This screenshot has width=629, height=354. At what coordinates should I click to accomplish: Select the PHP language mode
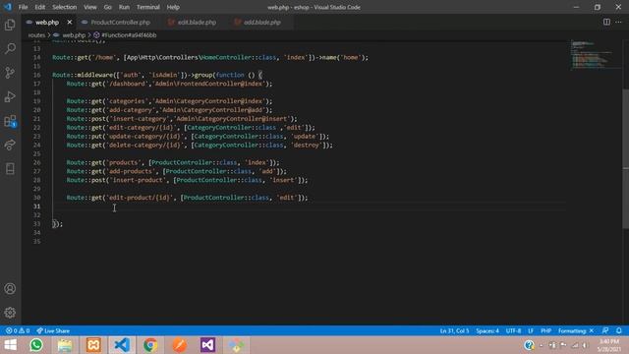click(x=546, y=330)
